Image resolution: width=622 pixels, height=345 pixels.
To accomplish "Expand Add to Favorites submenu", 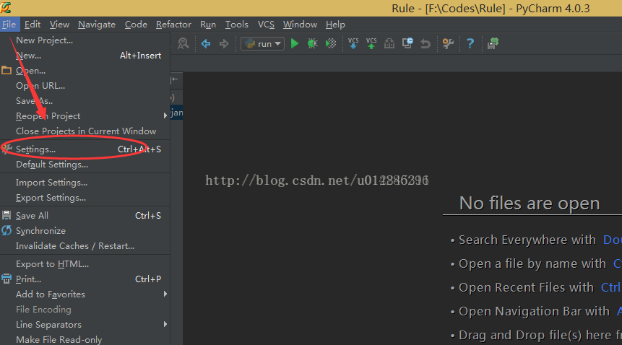I will click(85, 294).
